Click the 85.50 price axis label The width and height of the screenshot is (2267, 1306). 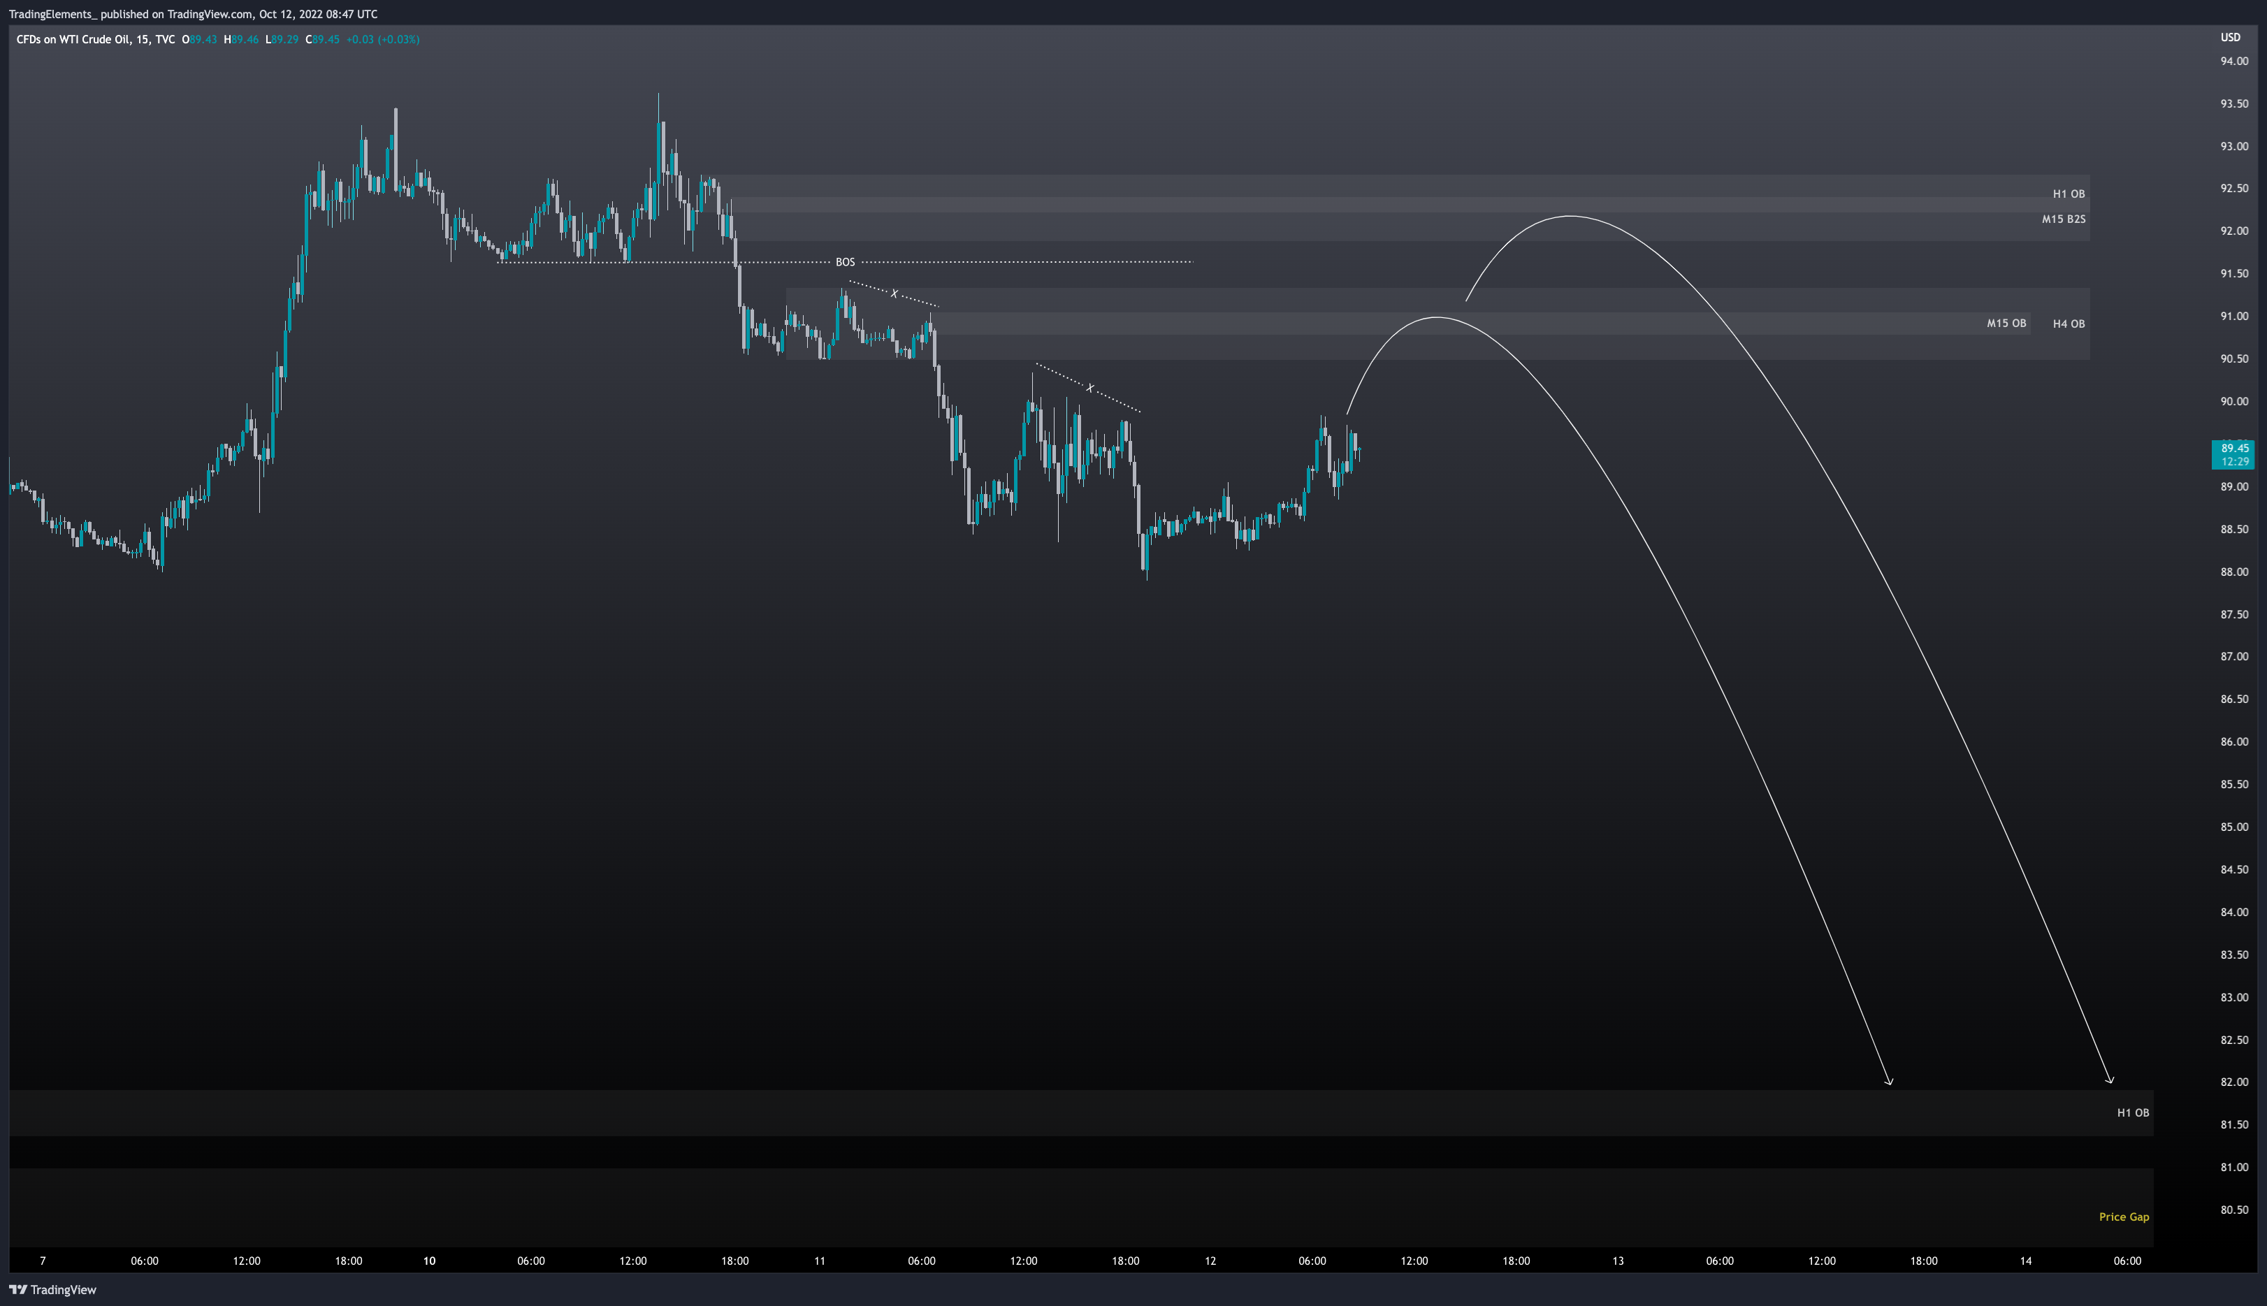point(2234,785)
